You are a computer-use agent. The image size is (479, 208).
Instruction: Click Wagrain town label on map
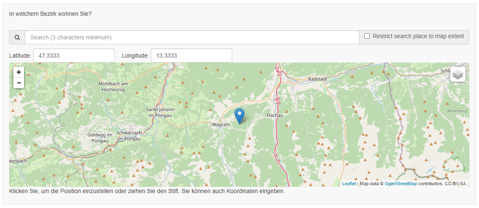pyautogui.click(x=221, y=124)
